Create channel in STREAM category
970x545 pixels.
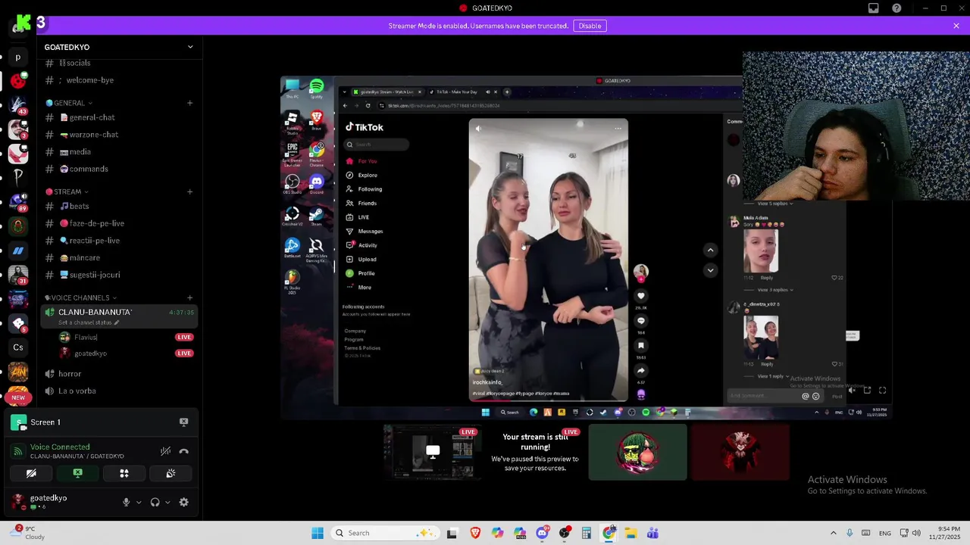pyautogui.click(x=189, y=192)
